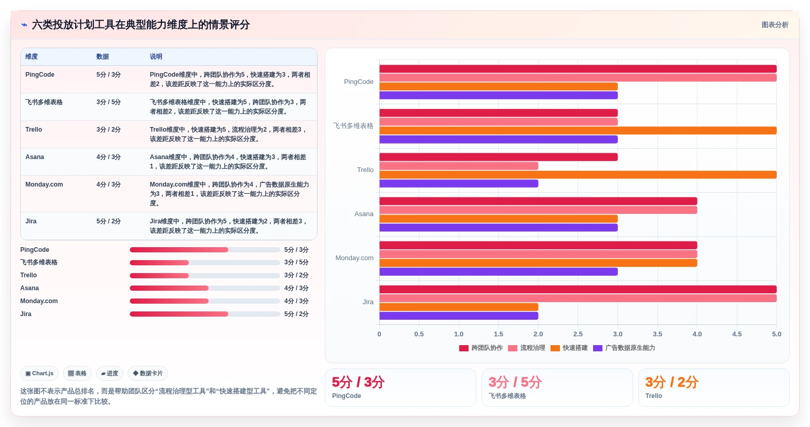810x427 pixels.
Task: Click the Jira y-axis label in chart
Action: click(x=368, y=302)
